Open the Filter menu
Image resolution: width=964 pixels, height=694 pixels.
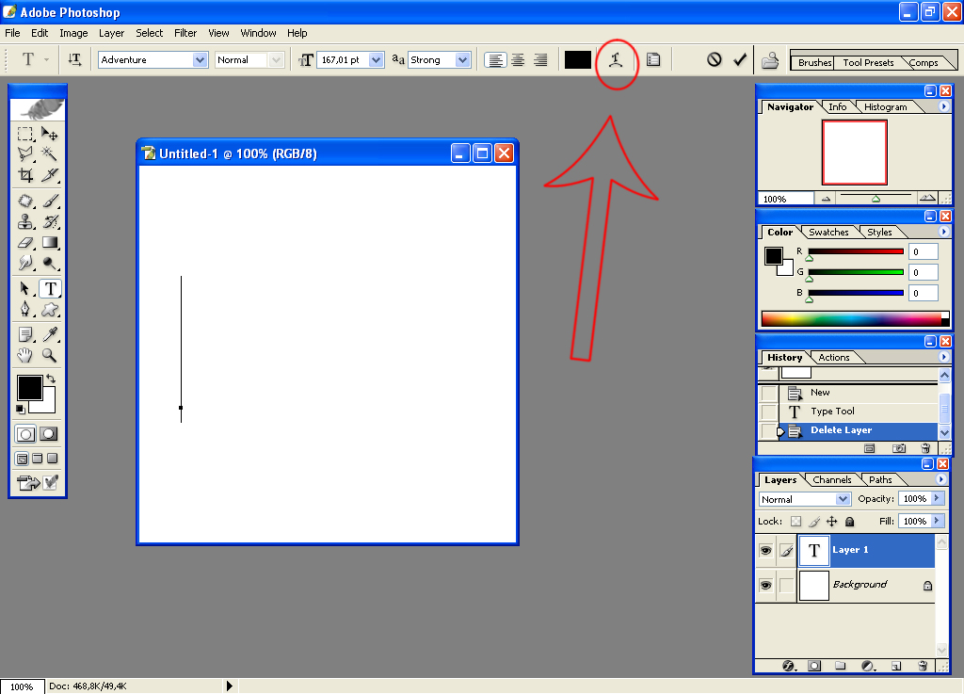click(x=185, y=33)
